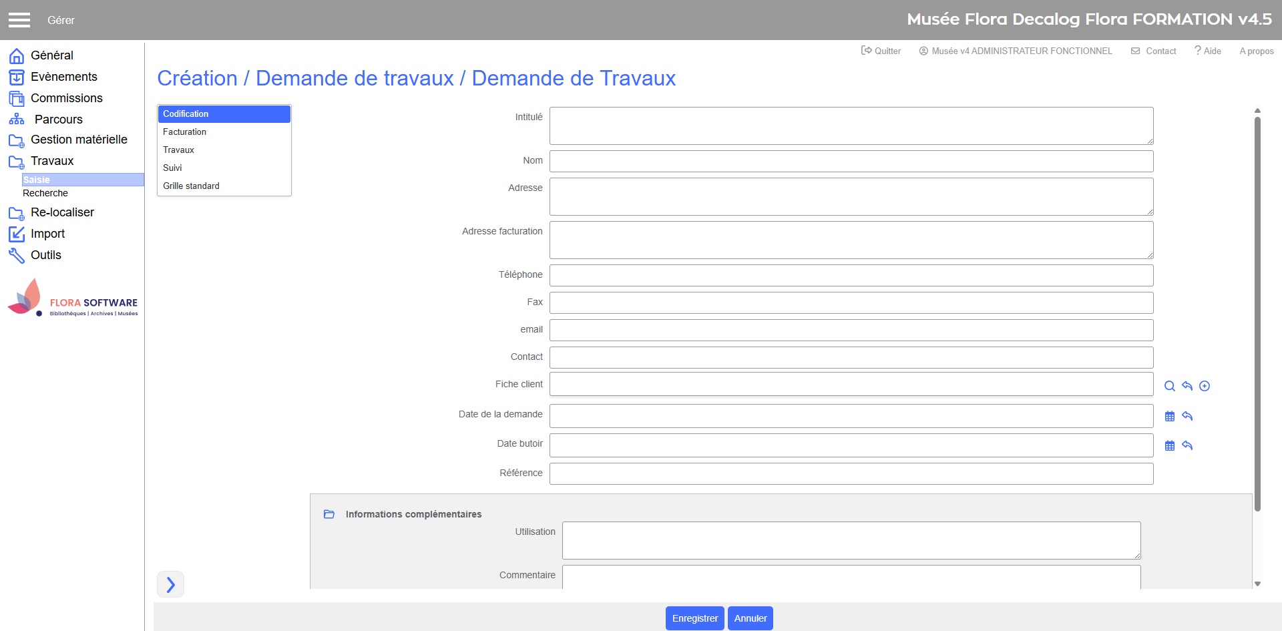This screenshot has height=631, width=1282.
Task: Open calendar for Date de la demande
Action: click(1169, 416)
